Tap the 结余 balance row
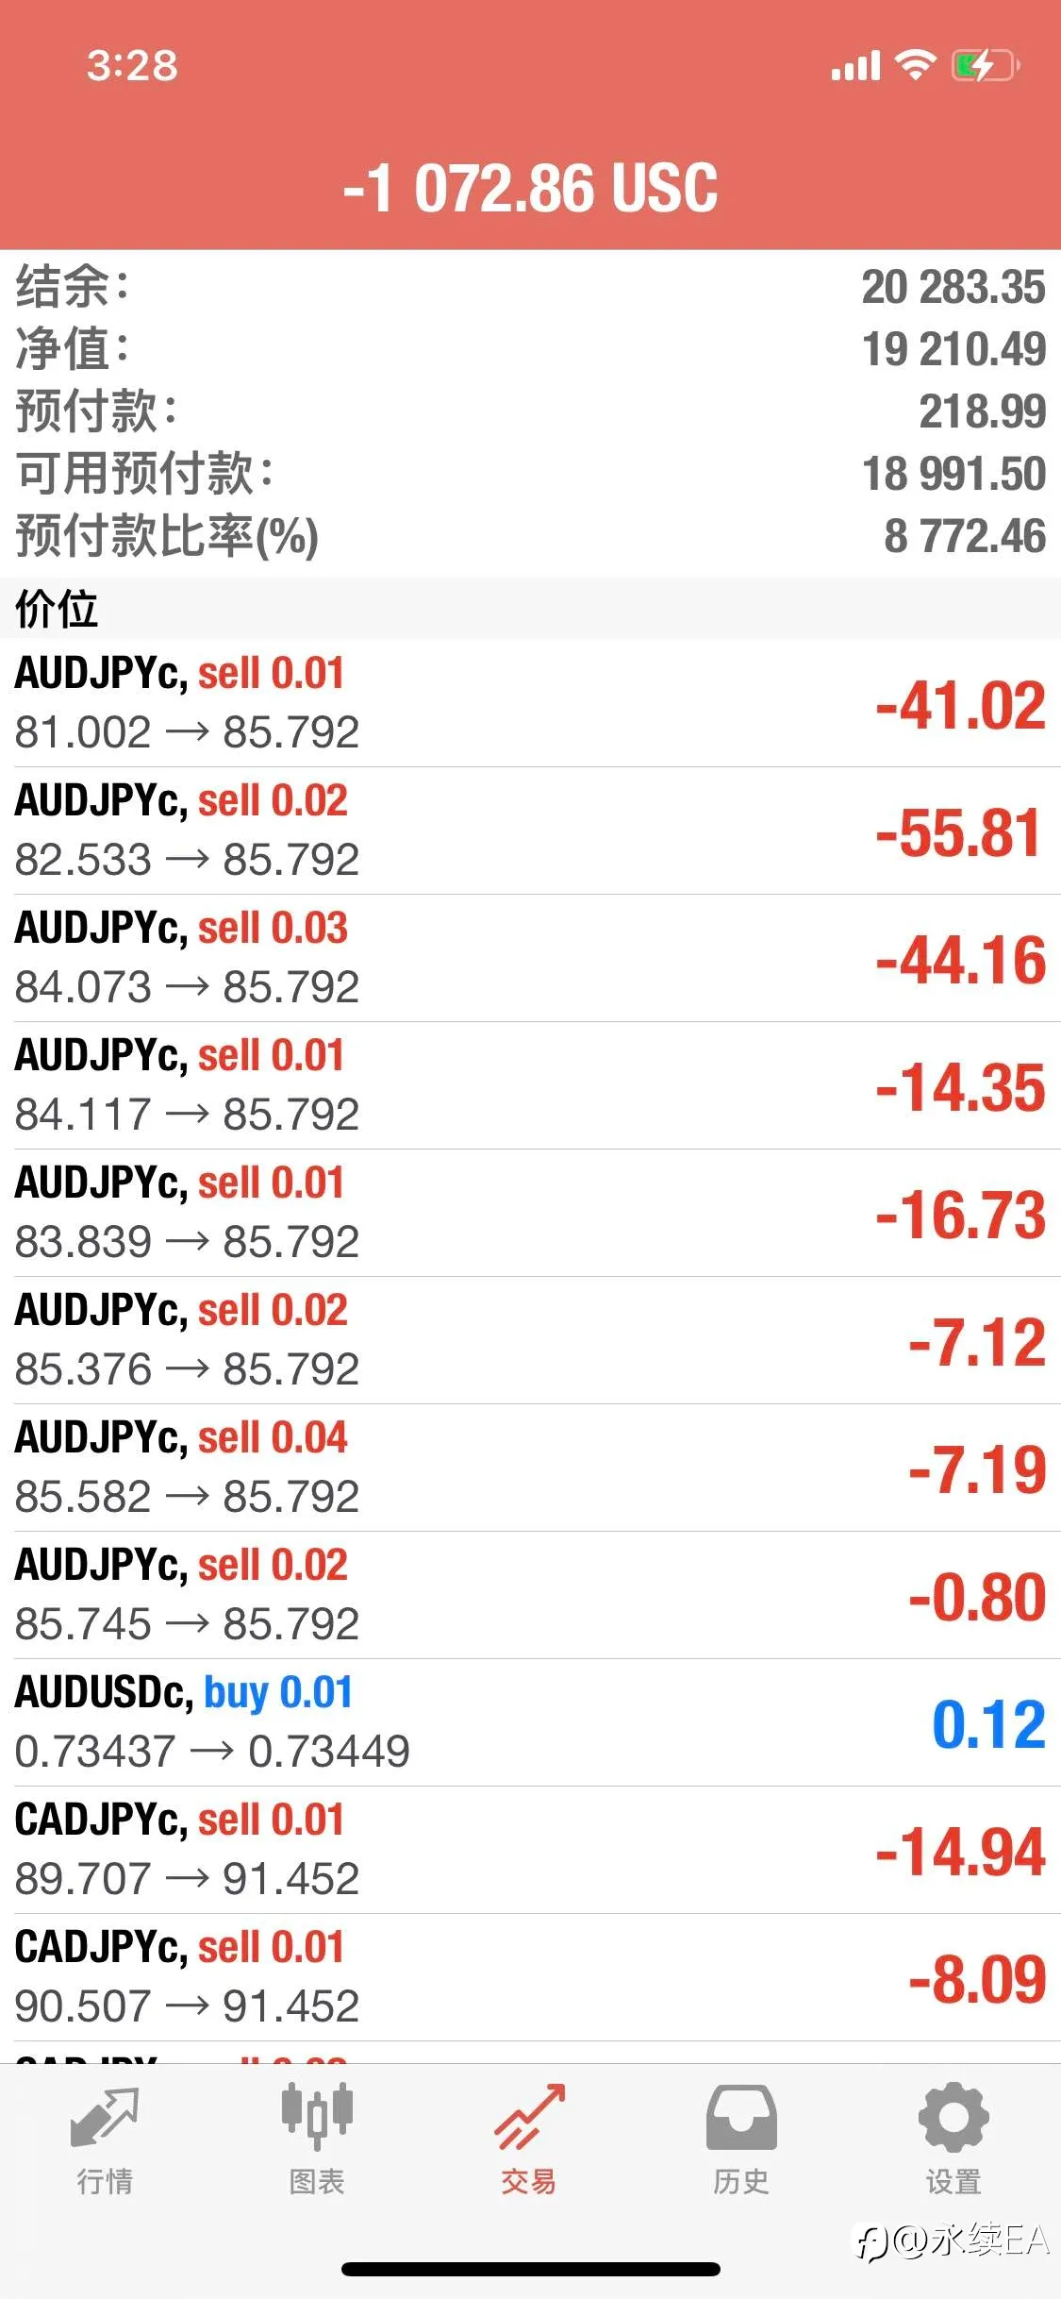This screenshot has width=1061, height=2299. click(x=530, y=287)
